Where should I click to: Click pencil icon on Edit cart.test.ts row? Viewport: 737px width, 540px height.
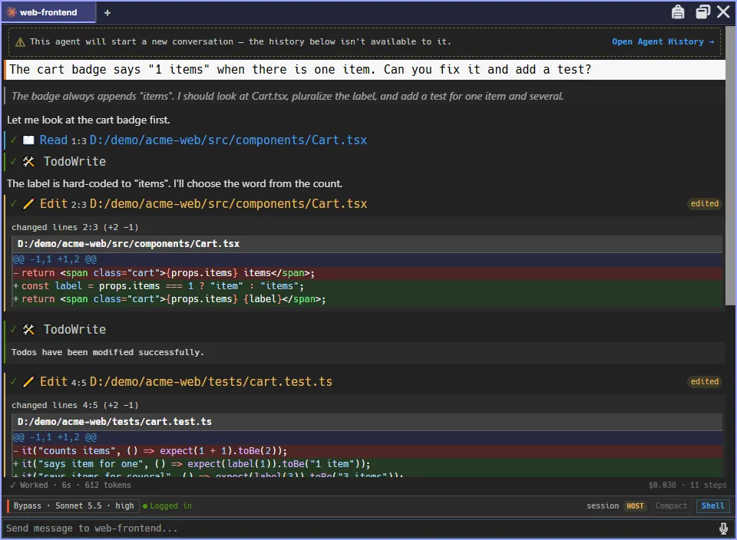[x=28, y=382]
